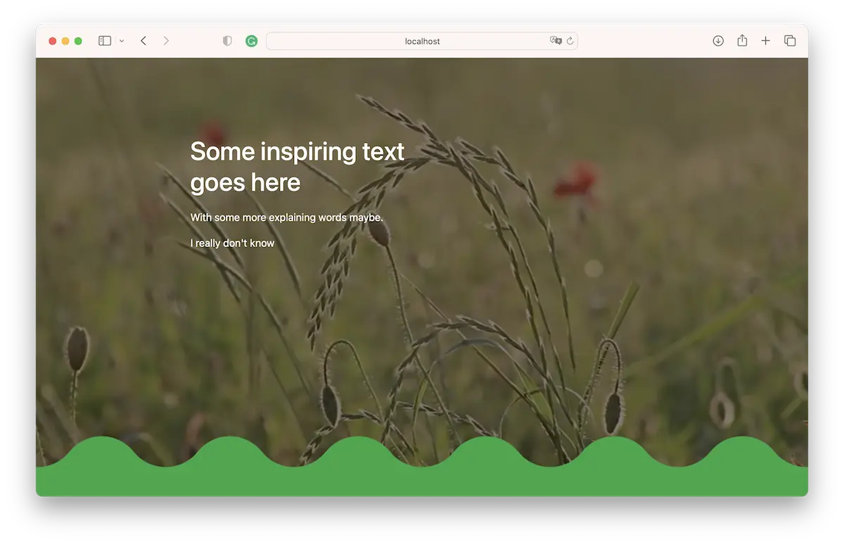This screenshot has width=844, height=544.
Task: Go forward to the next page
Action: tap(166, 41)
